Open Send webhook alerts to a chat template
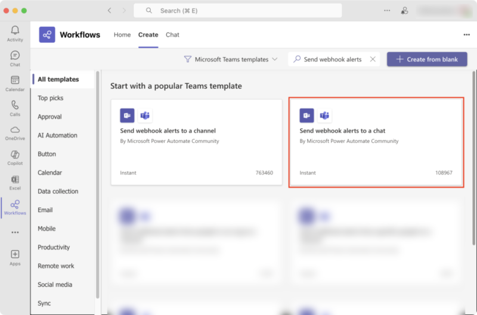The image size is (477, 315). (x=376, y=142)
